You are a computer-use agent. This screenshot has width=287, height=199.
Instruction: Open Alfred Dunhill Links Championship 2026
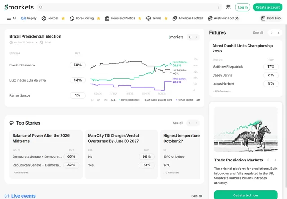(243, 48)
